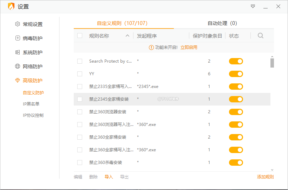
Task: Click the Huorong flame logo icon
Action: pos(11,7)
